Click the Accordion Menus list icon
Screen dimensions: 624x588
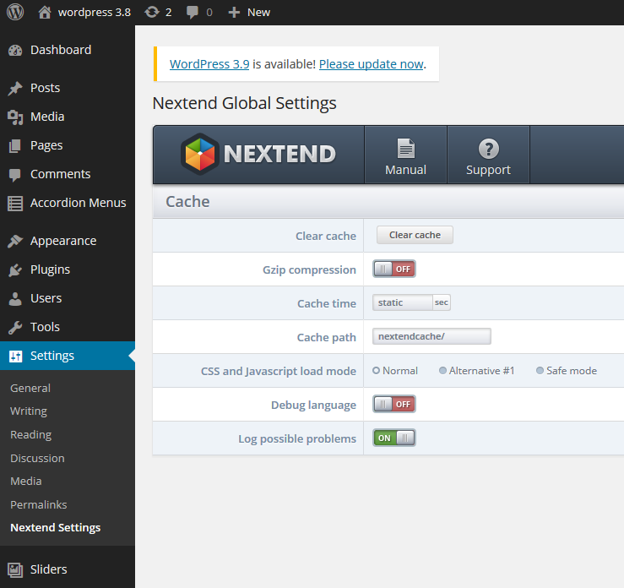click(x=15, y=204)
